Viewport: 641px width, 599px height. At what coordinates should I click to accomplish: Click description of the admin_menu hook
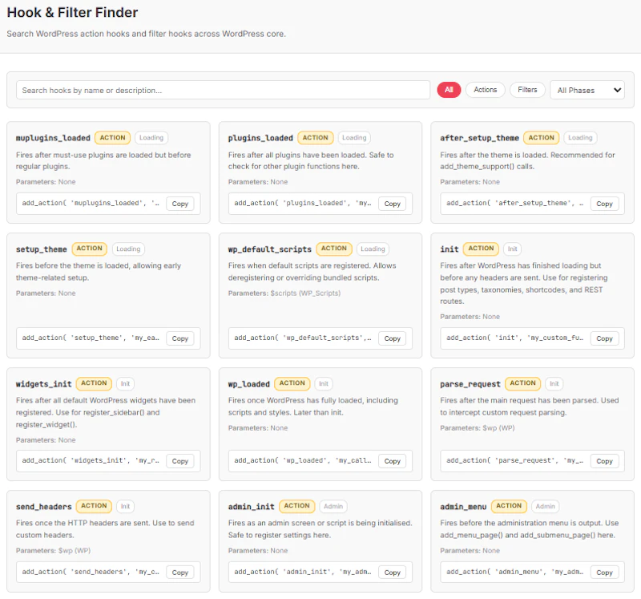click(530, 529)
